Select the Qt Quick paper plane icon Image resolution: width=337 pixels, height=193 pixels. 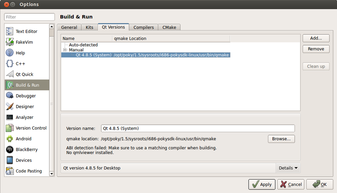tap(10, 74)
